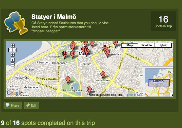Click the Edit button

coord(31,106)
